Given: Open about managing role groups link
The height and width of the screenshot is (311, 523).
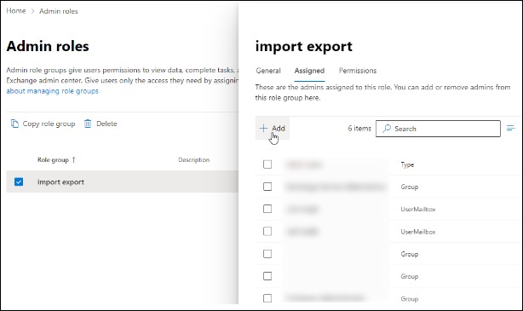Looking at the screenshot, I should 52,91.
